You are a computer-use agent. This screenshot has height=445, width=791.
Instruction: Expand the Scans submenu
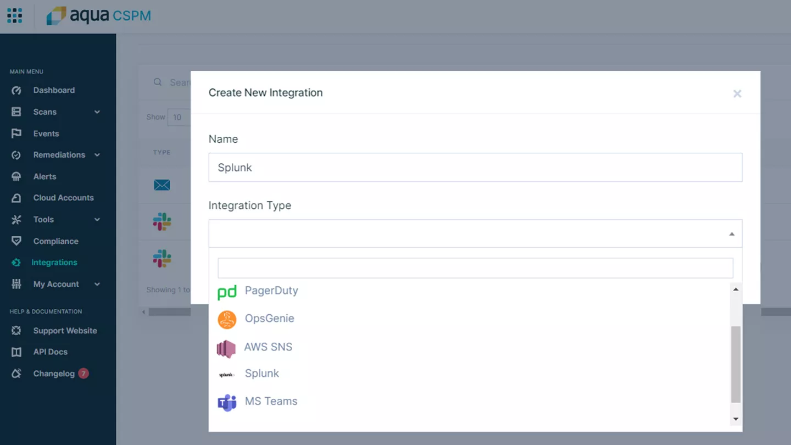coord(44,112)
